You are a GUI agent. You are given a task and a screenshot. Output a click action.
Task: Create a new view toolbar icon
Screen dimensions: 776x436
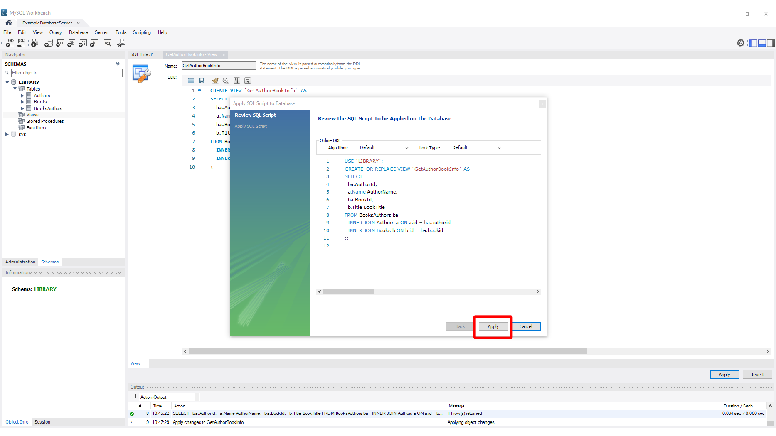(71, 43)
